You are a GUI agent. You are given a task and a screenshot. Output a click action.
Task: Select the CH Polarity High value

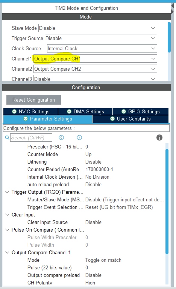pos(90,283)
